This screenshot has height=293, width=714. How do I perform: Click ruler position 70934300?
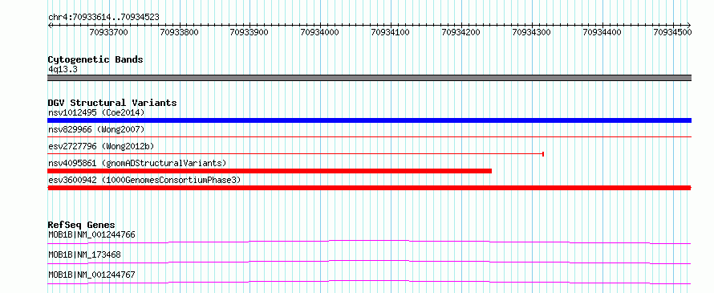tap(531, 32)
